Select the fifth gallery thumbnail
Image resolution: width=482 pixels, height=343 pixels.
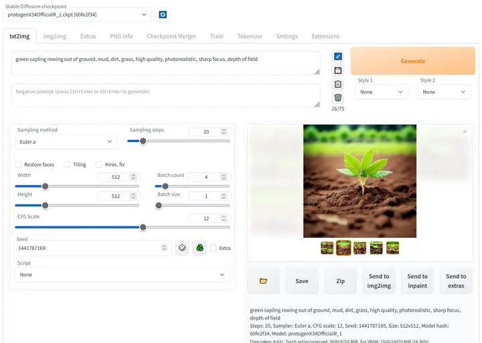[392, 248]
